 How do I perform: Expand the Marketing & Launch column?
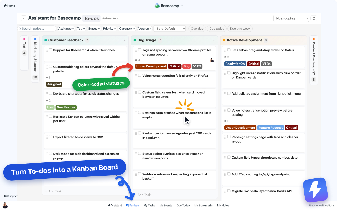tap(35, 59)
